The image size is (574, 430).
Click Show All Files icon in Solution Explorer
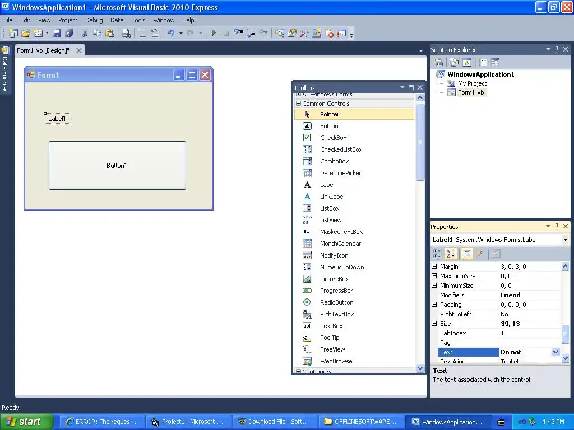tap(454, 63)
